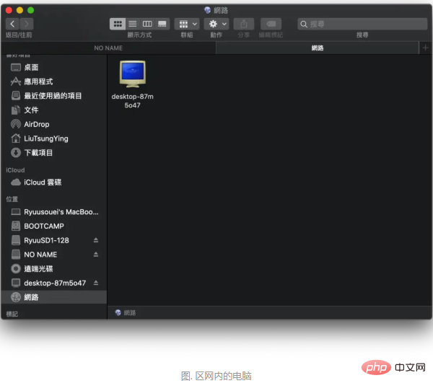
Task: Select Ryuusouei's MacBook in sidebar
Action: click(54, 212)
